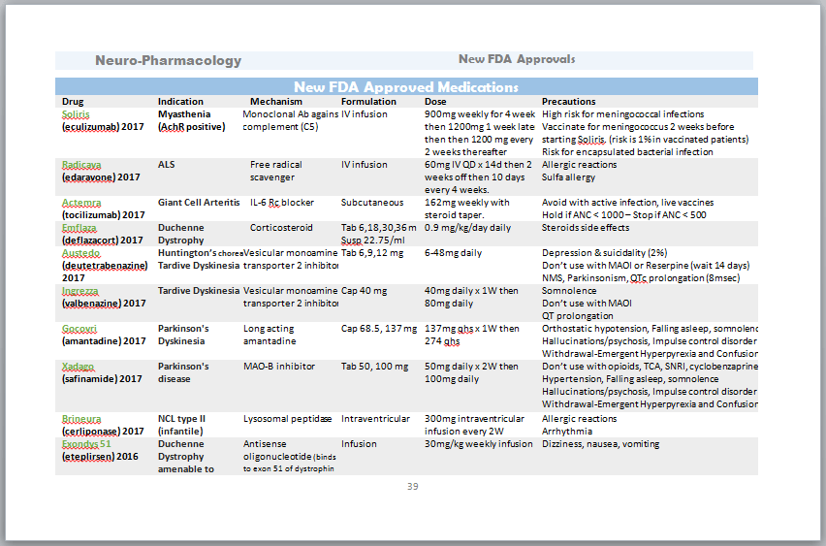Click page number 39 in footer
826x546 pixels.
point(412,486)
